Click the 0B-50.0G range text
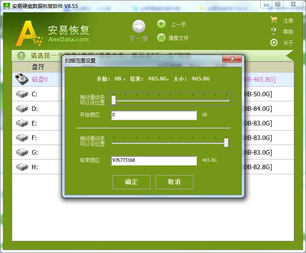Viewport: 306px width, 253px height. [x=258, y=94]
